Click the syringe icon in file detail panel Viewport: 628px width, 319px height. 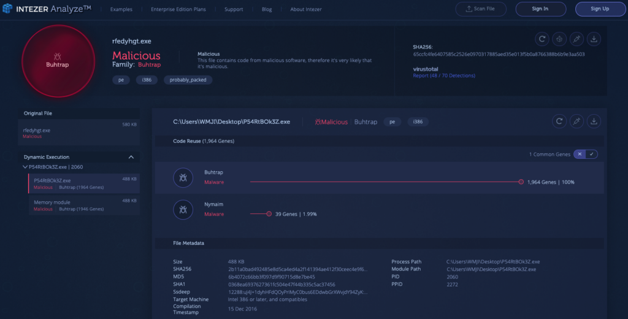click(576, 121)
